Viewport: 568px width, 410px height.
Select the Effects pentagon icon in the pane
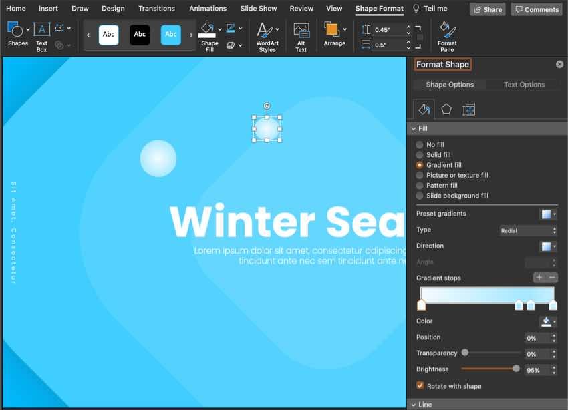pos(446,110)
